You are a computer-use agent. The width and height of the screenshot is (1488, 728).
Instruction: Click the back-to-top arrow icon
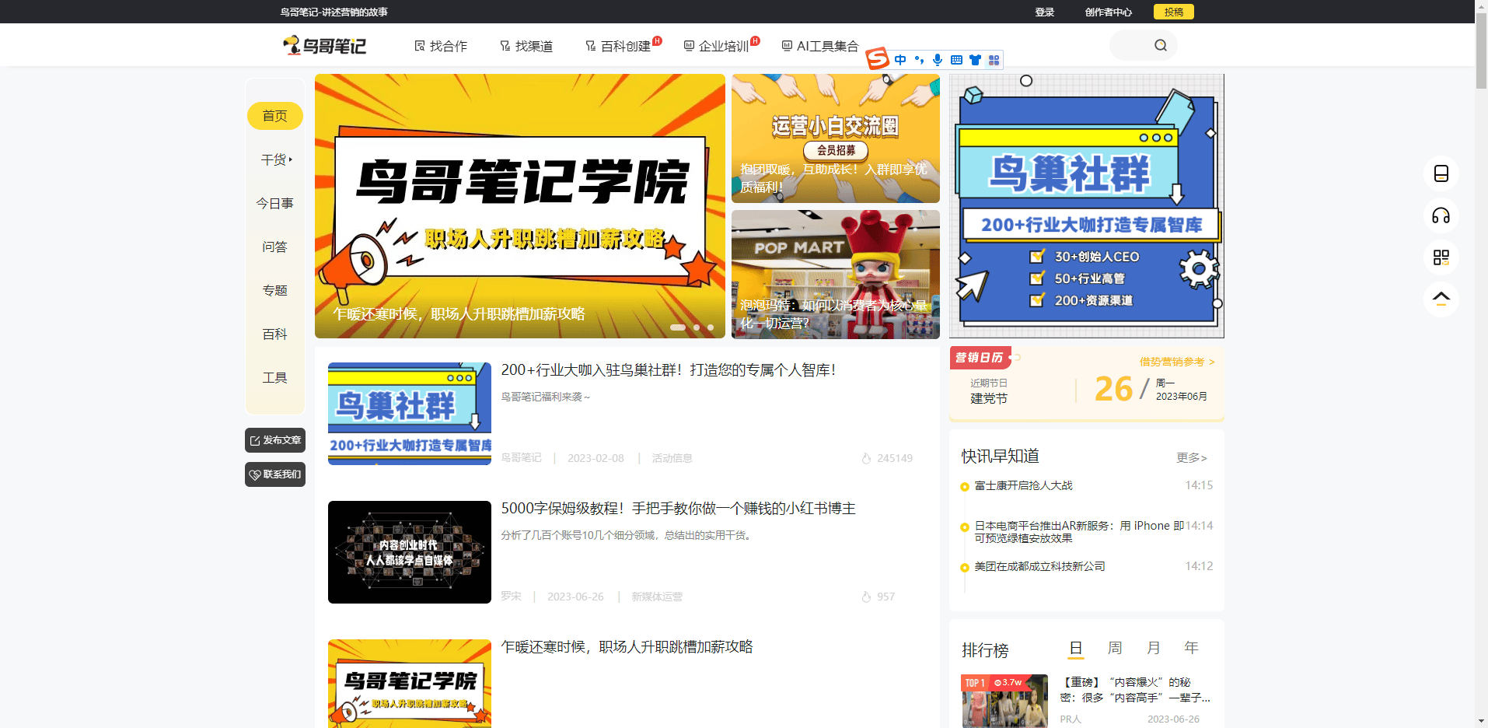pyautogui.click(x=1441, y=299)
